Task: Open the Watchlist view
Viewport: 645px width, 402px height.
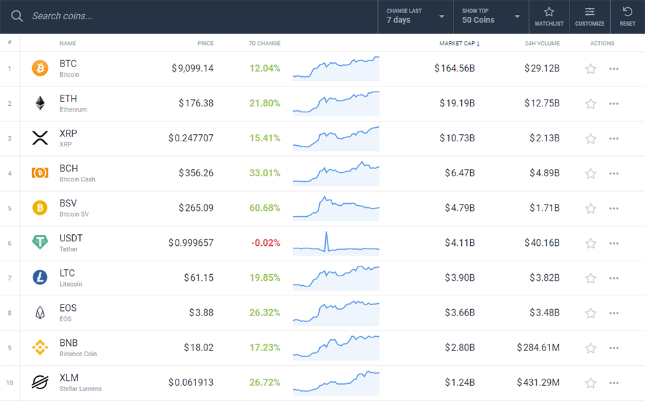Action: (x=549, y=17)
